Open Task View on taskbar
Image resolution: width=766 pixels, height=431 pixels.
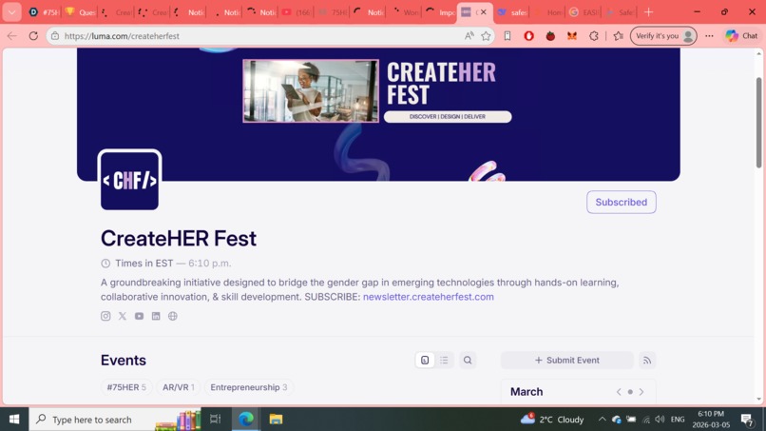tap(216, 420)
